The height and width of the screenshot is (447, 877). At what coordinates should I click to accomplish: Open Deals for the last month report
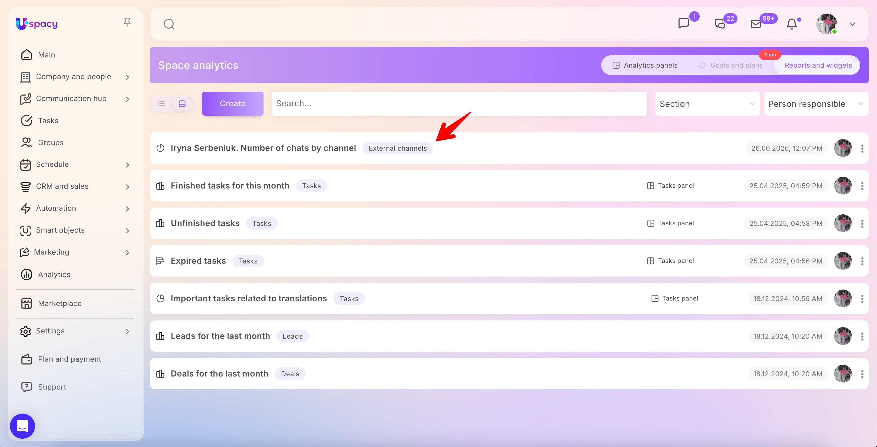(x=219, y=374)
